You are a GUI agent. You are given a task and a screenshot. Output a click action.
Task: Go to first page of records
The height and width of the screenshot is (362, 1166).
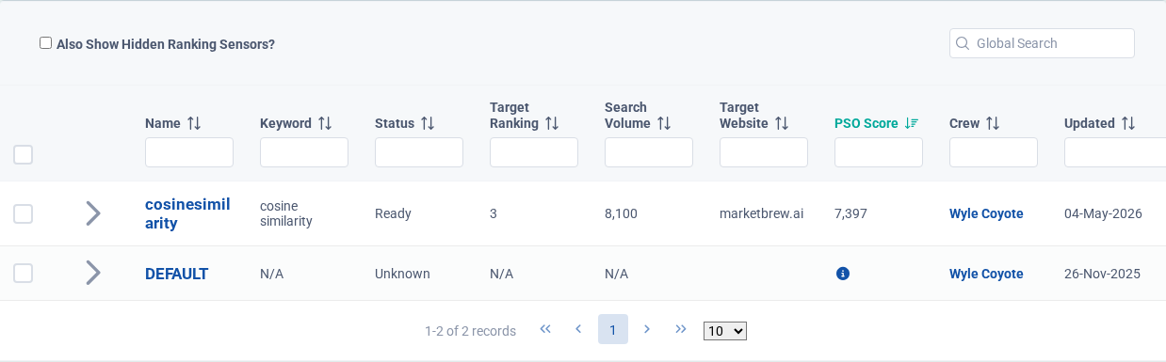545,329
